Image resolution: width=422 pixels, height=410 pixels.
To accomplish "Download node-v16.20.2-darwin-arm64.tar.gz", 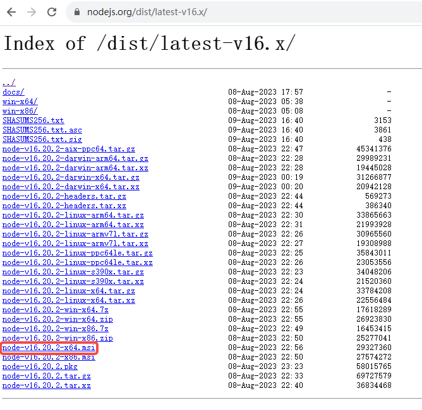I will pos(75,158).
